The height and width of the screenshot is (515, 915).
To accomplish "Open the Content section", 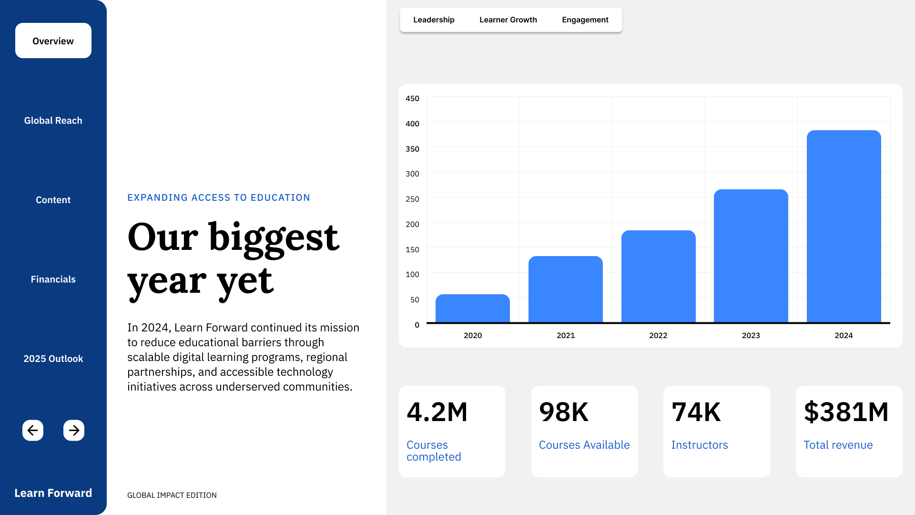I will (x=53, y=200).
